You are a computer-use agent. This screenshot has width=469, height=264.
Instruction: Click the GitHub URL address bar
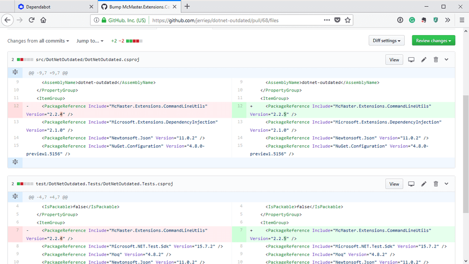[234, 20]
